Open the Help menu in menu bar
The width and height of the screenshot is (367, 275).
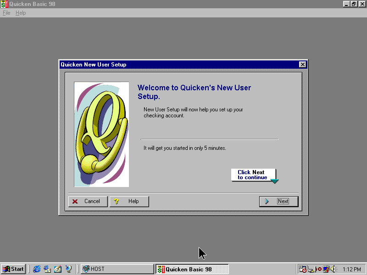tap(21, 13)
